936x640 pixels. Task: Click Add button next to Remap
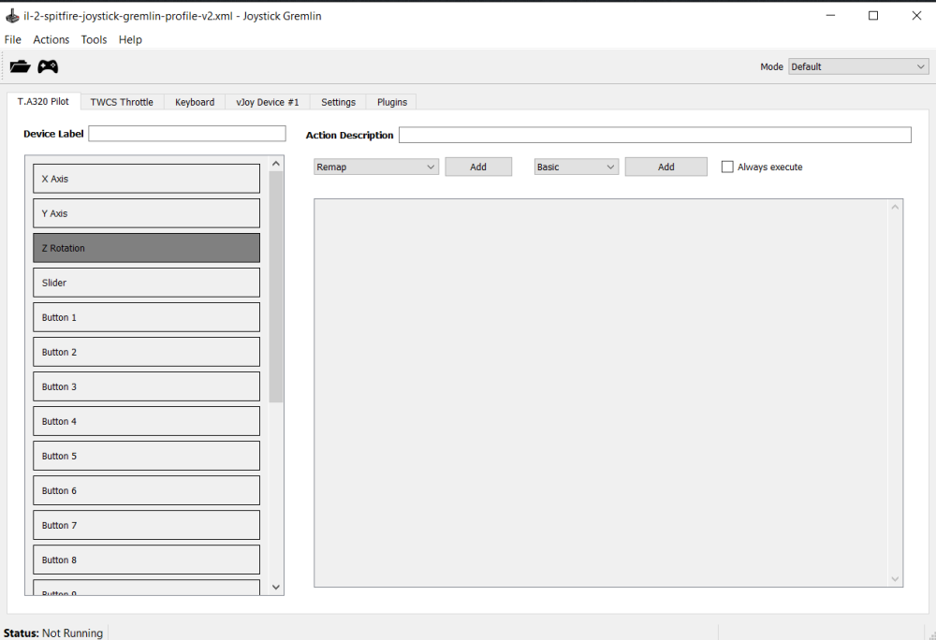point(478,167)
